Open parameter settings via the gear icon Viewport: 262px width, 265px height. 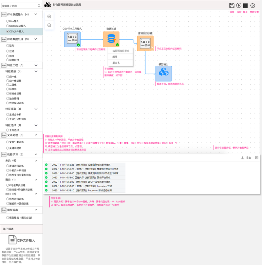coord(253,6)
